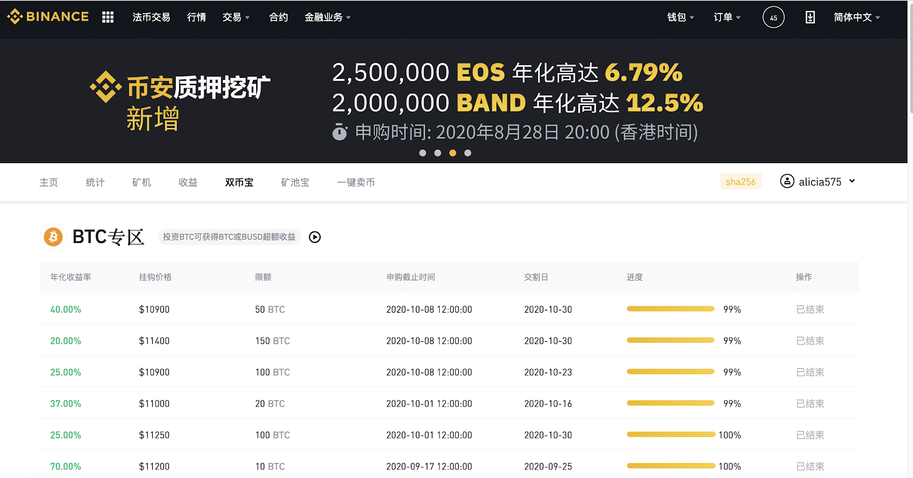Switch to the 主页 tab
This screenshot has height=478, width=913.
(49, 183)
